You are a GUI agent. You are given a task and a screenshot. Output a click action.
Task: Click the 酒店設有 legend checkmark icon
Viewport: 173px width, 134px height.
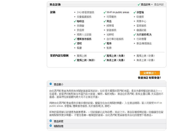pos(139,4)
